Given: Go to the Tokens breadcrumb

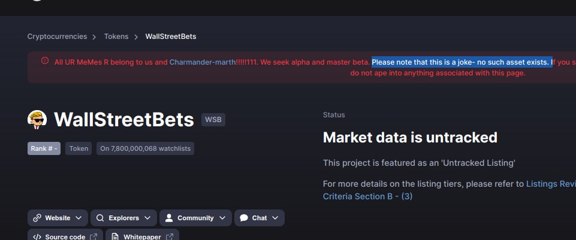Looking at the screenshot, I should click(x=116, y=37).
